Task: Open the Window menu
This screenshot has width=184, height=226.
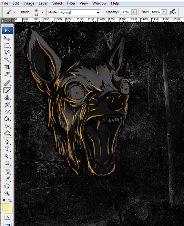Action: (99, 3)
